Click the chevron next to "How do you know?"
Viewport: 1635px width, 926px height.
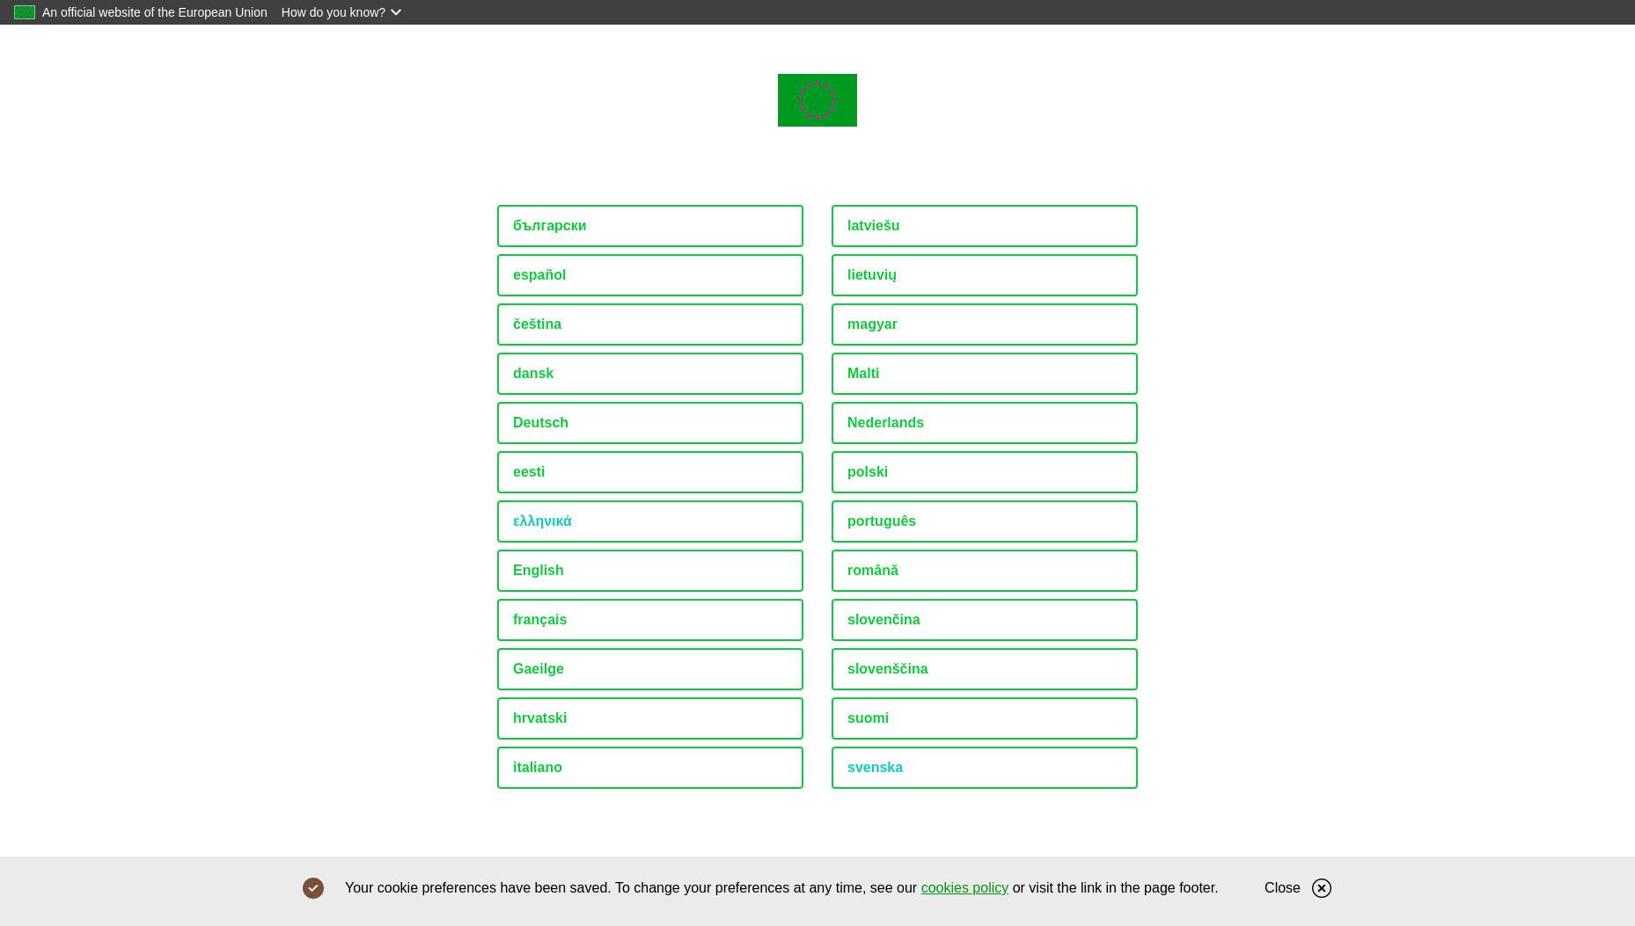(x=396, y=12)
